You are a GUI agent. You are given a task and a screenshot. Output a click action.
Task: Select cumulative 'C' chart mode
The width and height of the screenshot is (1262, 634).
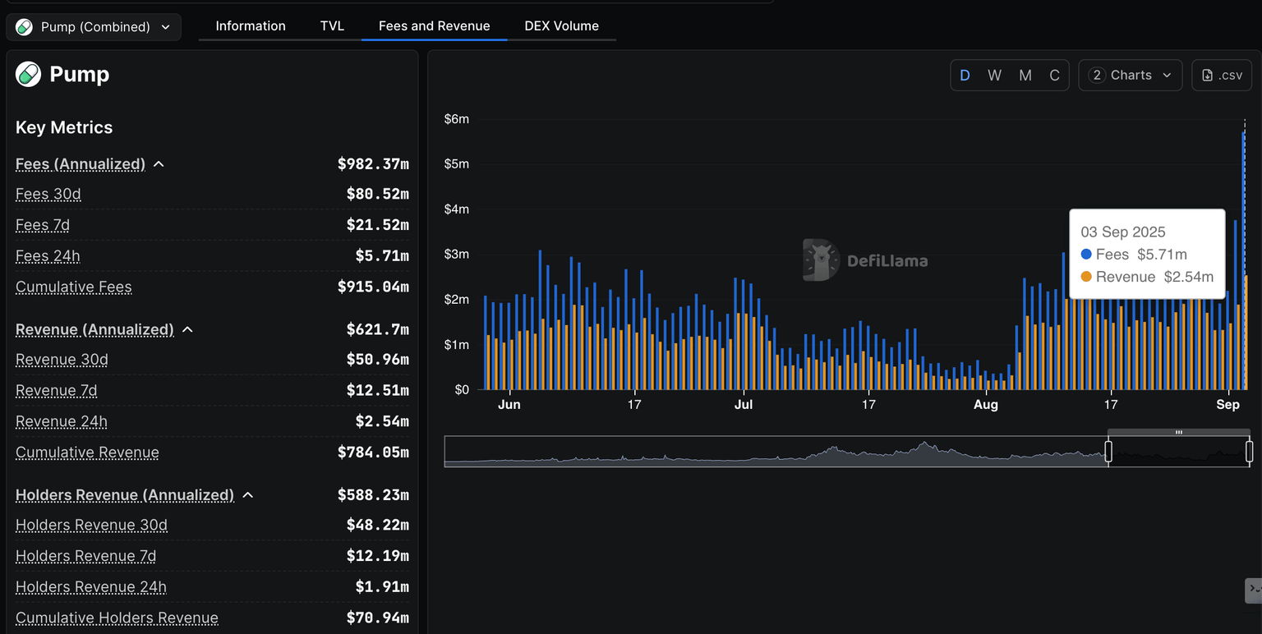pos(1054,75)
